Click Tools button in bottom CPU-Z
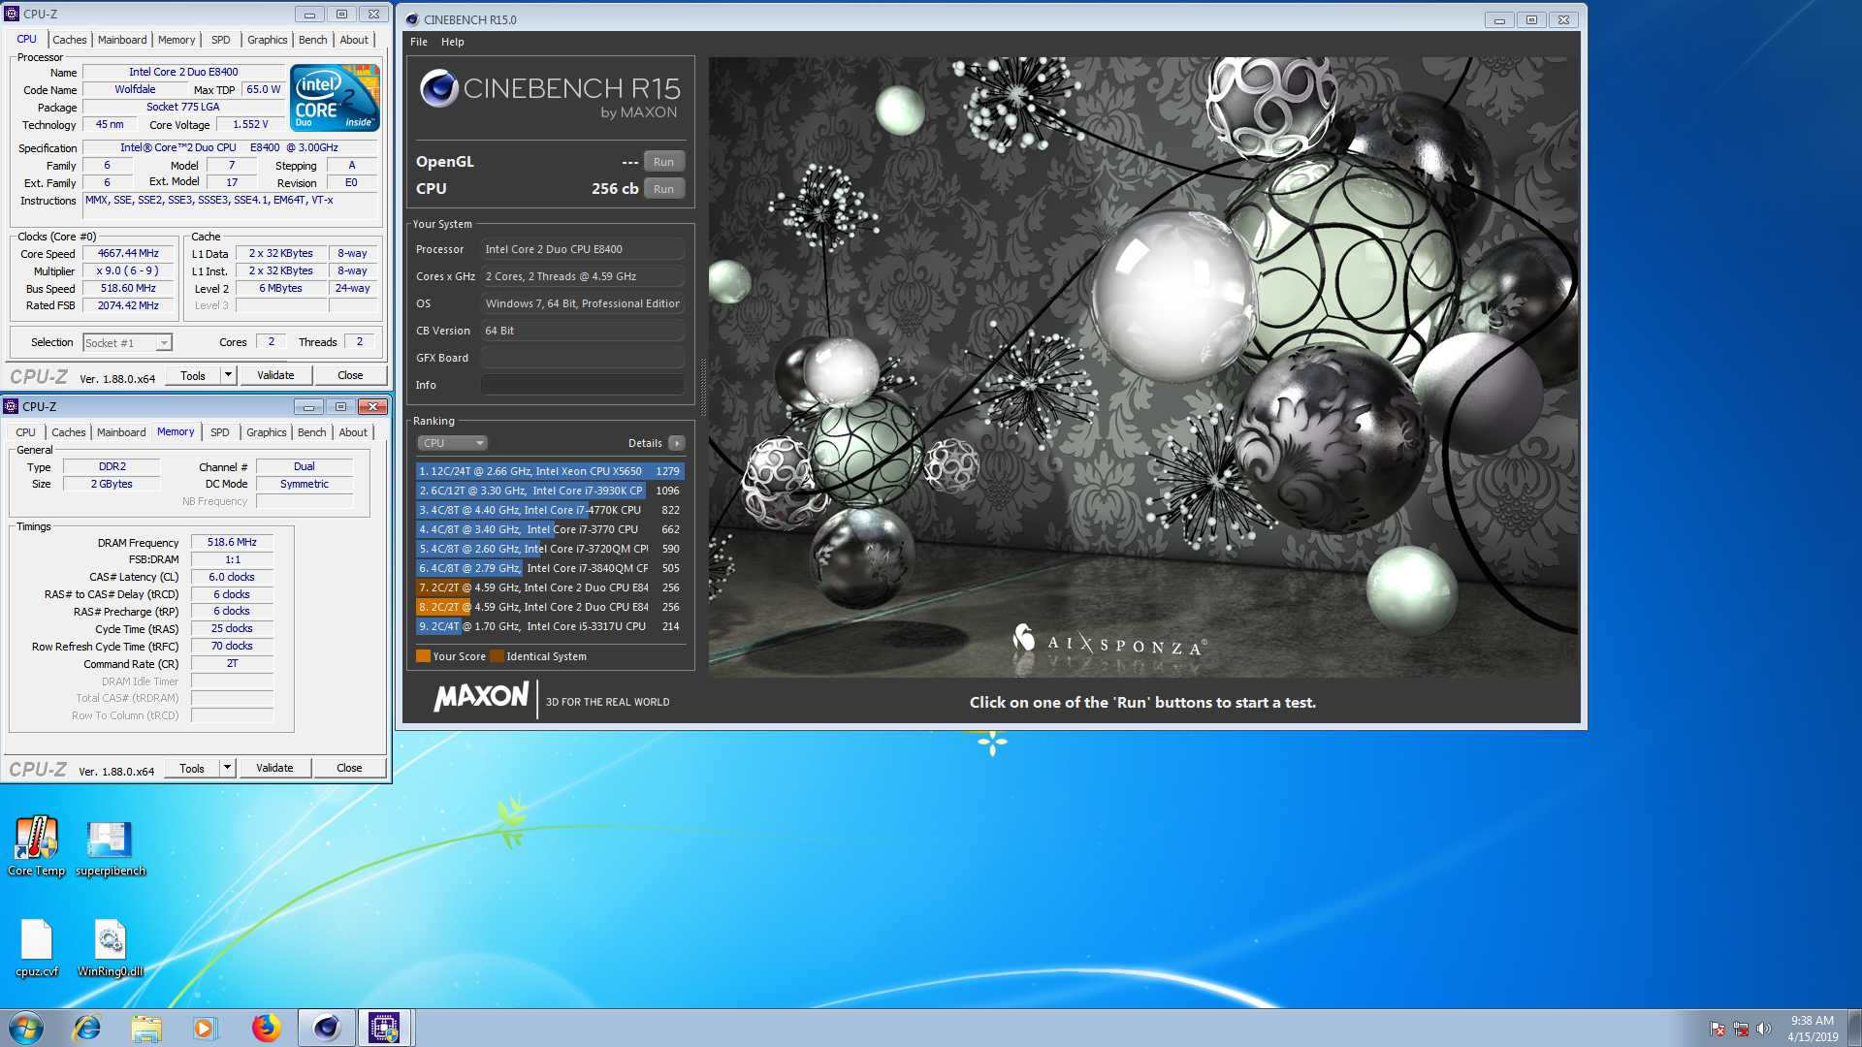 [192, 768]
